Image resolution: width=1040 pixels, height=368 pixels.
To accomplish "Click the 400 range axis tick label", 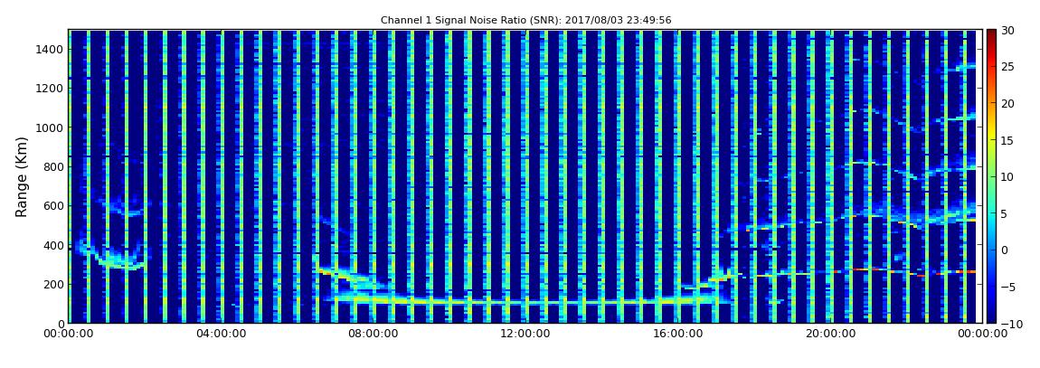I will pyautogui.click(x=54, y=245).
